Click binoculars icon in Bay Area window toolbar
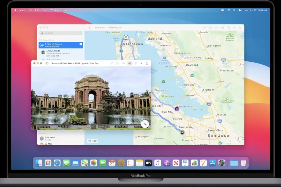This screenshot has width=281, height=187. [x=223, y=27]
